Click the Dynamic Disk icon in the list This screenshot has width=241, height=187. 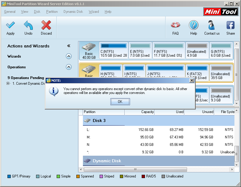(87, 161)
